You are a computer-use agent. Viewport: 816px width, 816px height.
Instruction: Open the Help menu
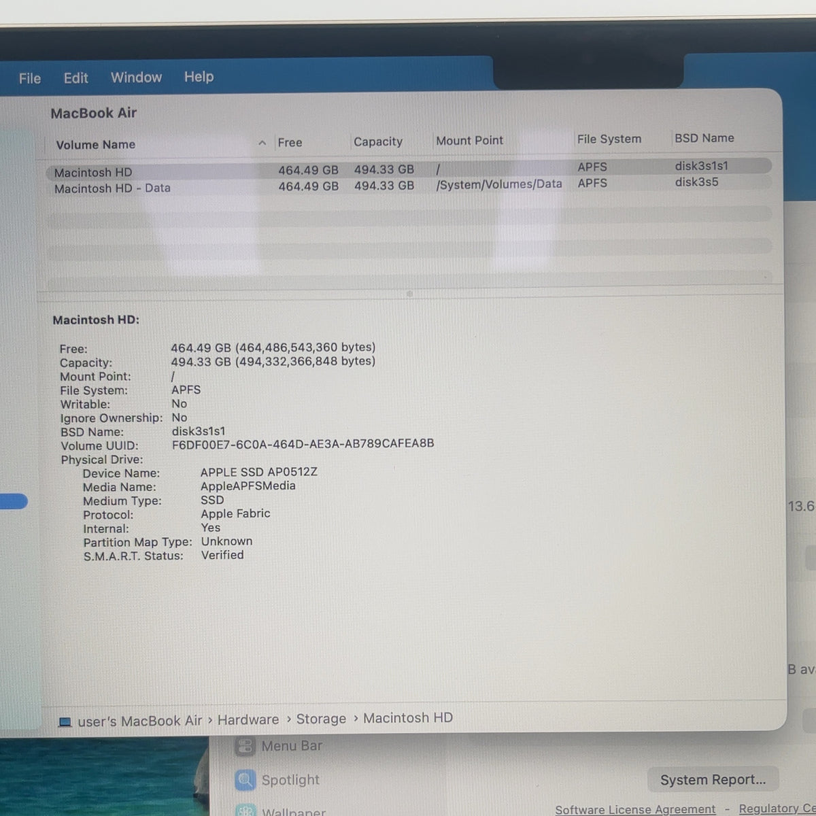(199, 76)
